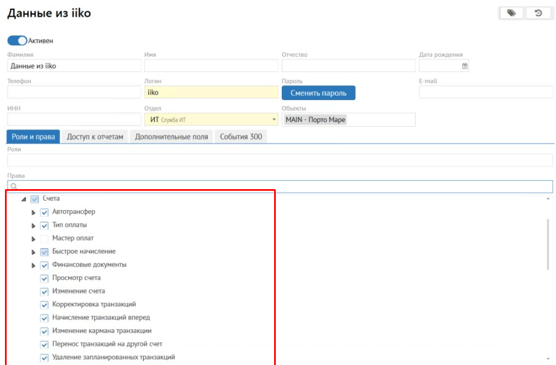Uncheck Перенос транзакций на другой счет checkbox

point(44,345)
